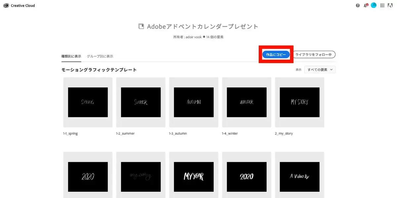Open the 1-2_summer template thumbnail
This screenshot has height=198, width=397.
(141, 102)
